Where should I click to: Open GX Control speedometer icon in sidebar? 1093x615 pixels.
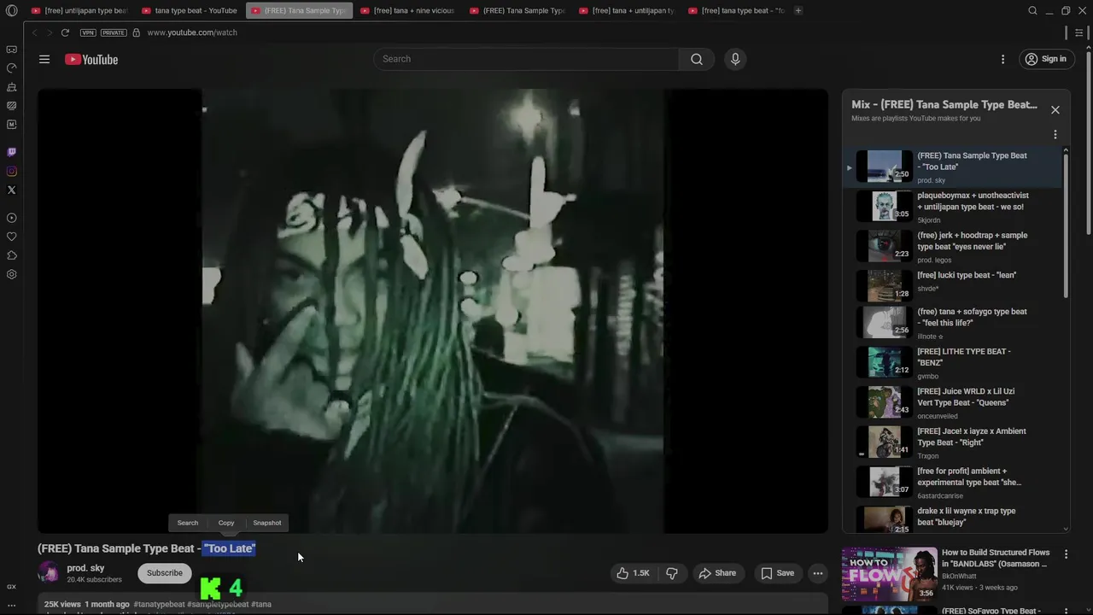[x=11, y=68]
